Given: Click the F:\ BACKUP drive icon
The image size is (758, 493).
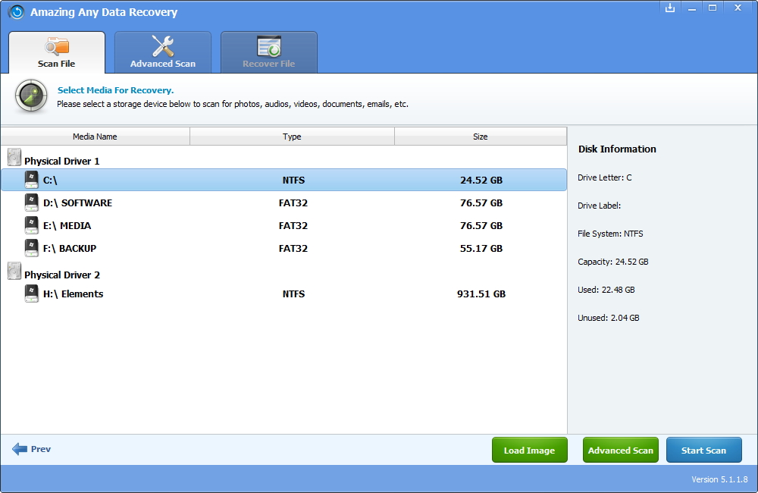Looking at the screenshot, I should coord(31,248).
